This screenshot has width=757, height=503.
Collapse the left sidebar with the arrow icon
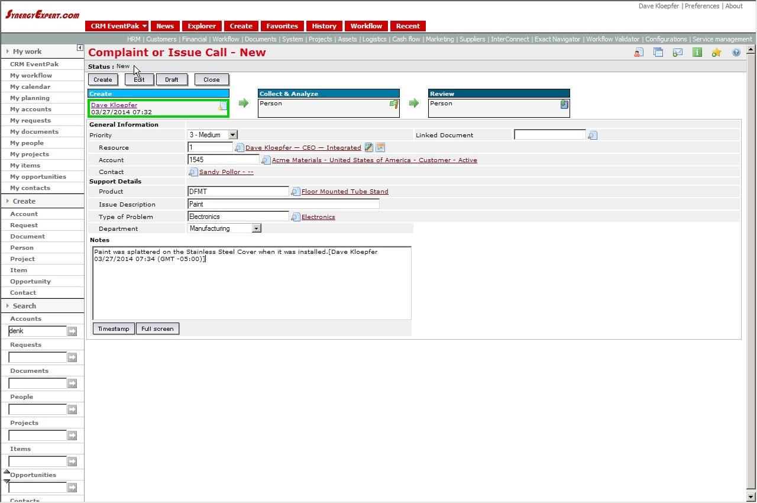[x=80, y=47]
